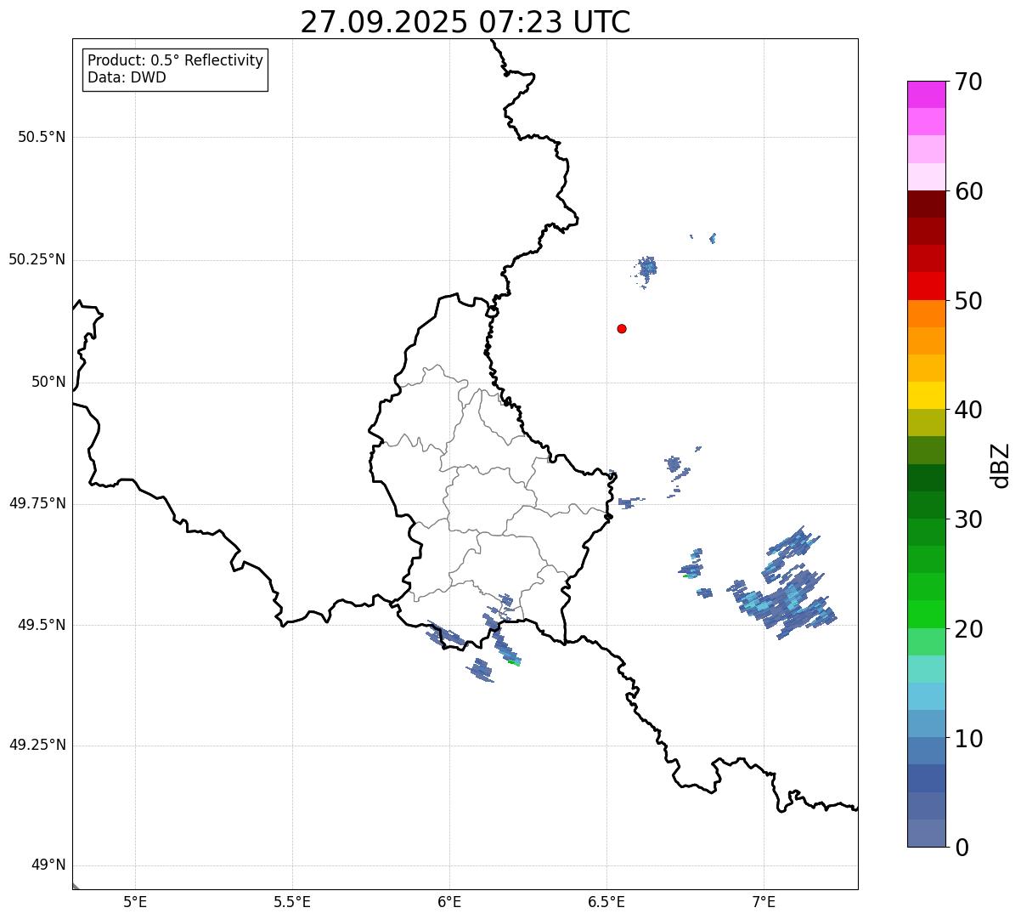Pick the yellow band just above 40 dBZ

[x=926, y=395]
